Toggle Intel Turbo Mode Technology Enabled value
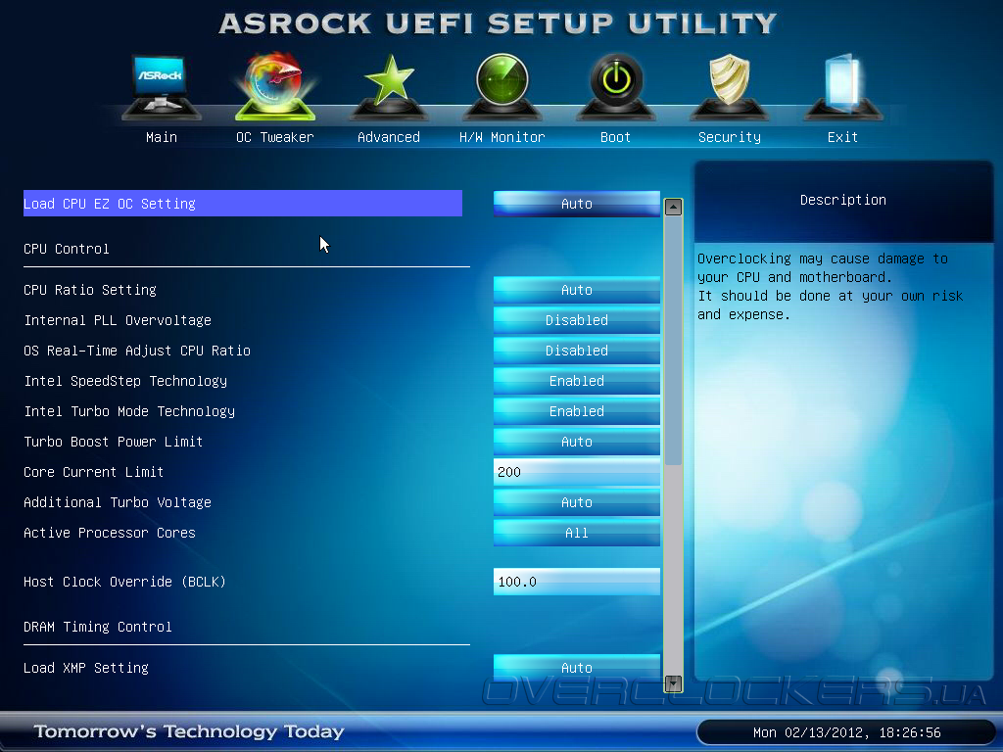 (576, 411)
